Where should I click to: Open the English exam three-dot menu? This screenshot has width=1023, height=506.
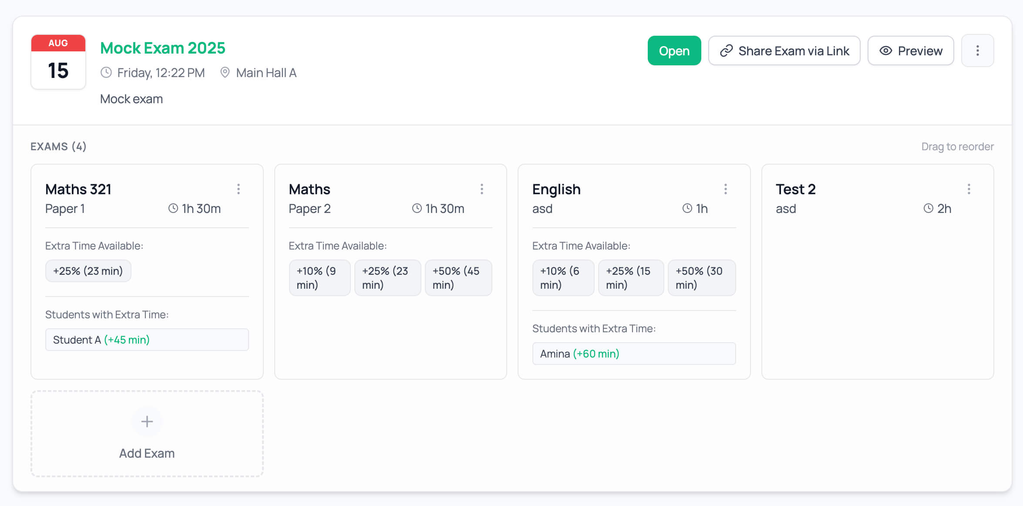725,189
